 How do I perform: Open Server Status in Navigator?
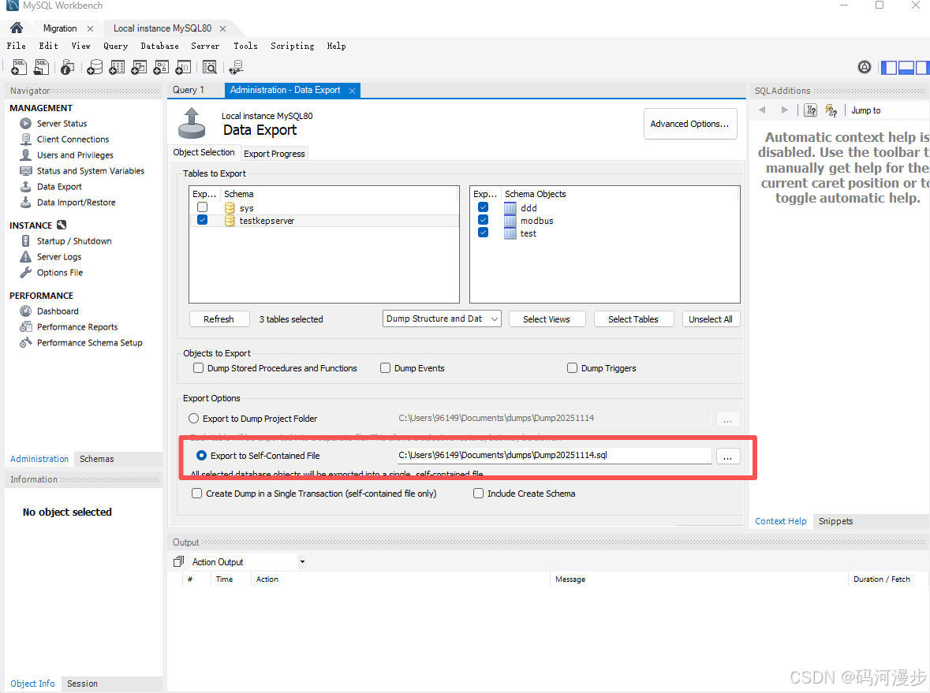tap(62, 123)
